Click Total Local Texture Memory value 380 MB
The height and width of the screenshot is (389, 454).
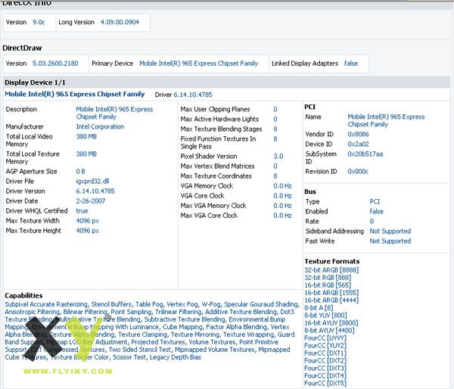coord(86,154)
